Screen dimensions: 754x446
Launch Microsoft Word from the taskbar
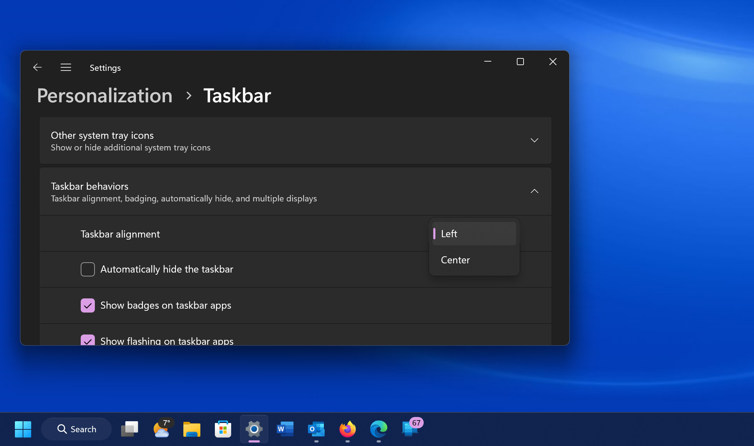click(285, 429)
